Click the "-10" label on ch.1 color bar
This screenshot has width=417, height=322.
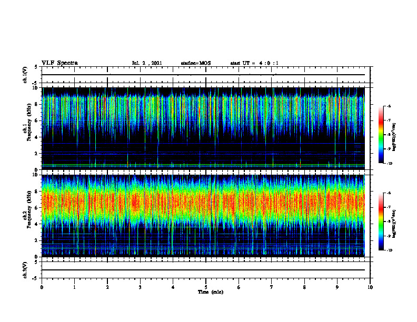pos(389,164)
